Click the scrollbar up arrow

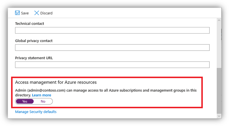click(x=219, y=21)
